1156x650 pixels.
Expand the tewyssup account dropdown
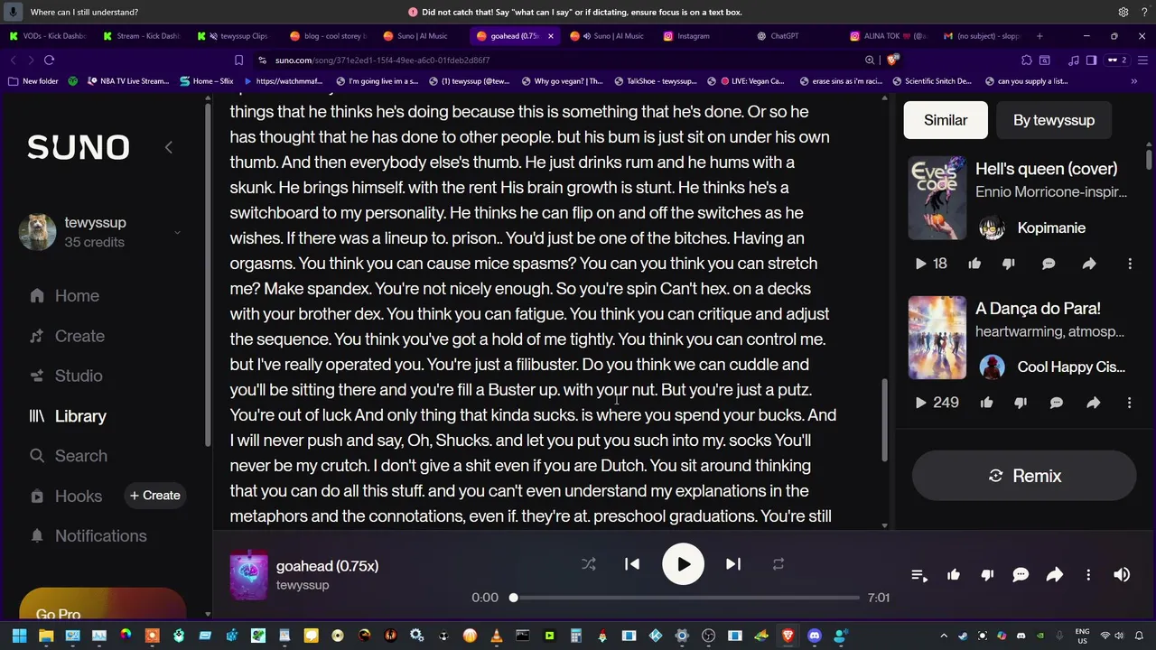coord(177,232)
